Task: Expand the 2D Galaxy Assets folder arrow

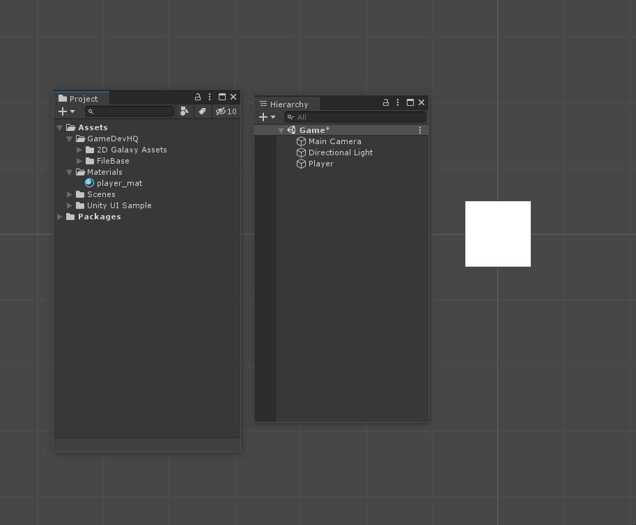Action: pyautogui.click(x=79, y=150)
